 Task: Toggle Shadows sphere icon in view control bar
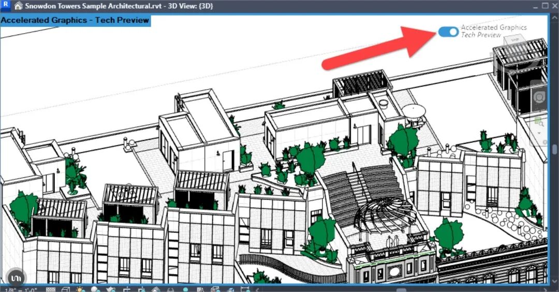[x=95, y=290]
